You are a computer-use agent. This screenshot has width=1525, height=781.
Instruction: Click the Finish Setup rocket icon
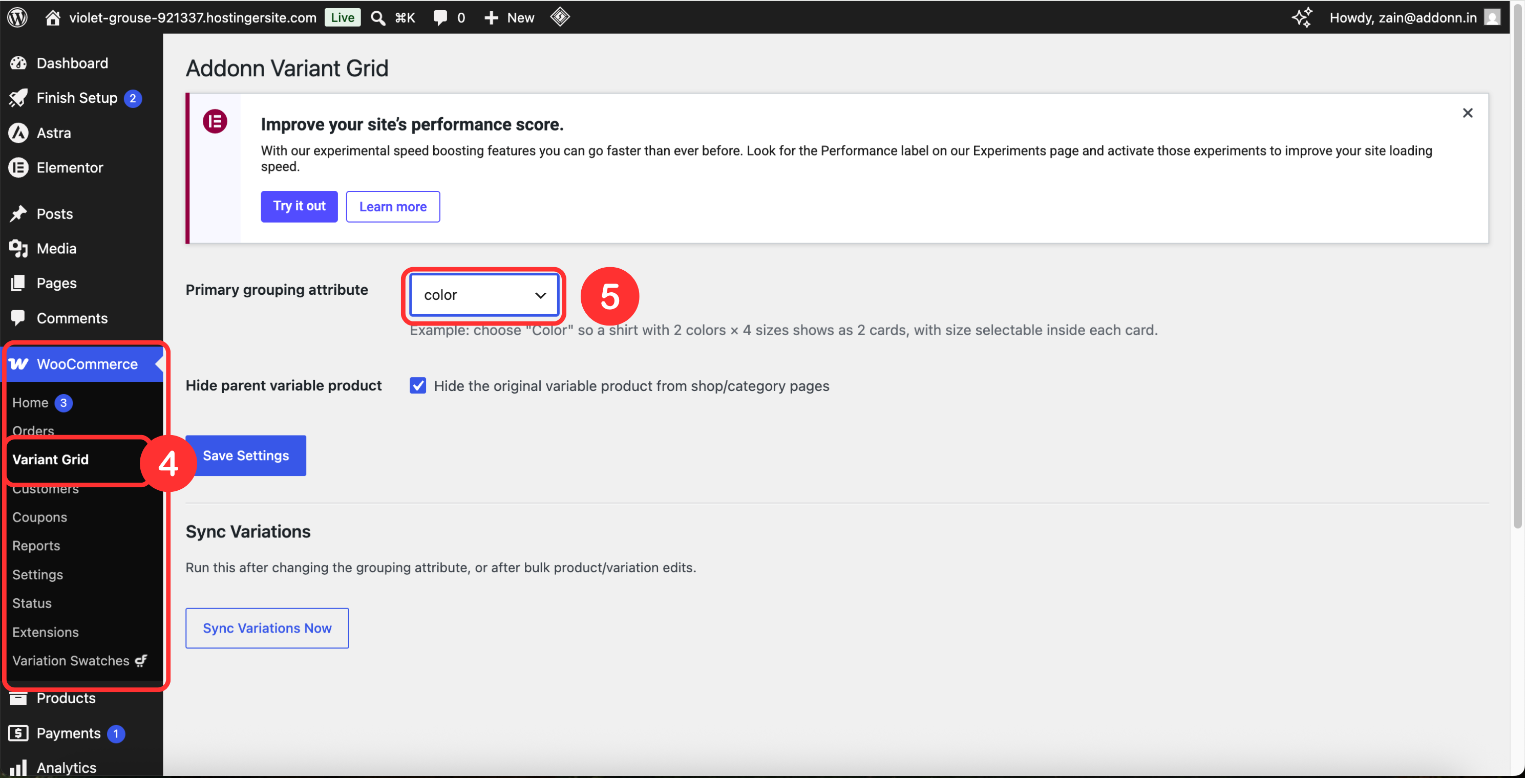tap(18, 98)
